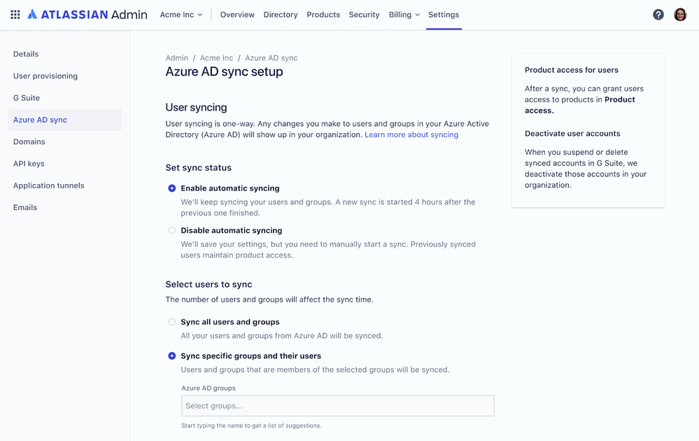Screen dimensions: 699x441
Task: Open the app switcher grid icon
Action: coord(15,15)
